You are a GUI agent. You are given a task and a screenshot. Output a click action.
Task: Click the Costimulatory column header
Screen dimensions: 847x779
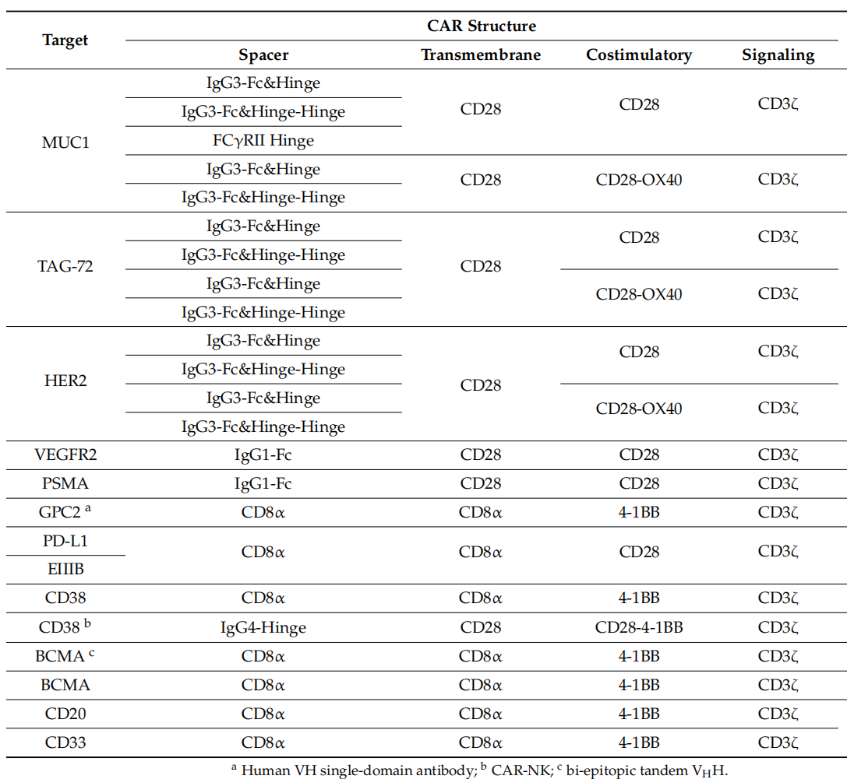(639, 55)
